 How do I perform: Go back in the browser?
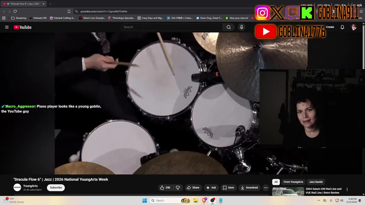coord(4,11)
